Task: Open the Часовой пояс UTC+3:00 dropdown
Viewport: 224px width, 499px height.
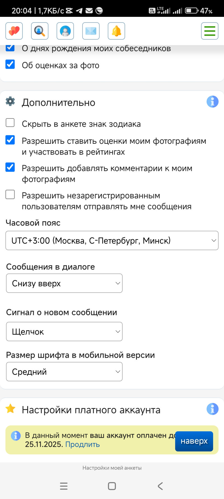Action: point(112,241)
